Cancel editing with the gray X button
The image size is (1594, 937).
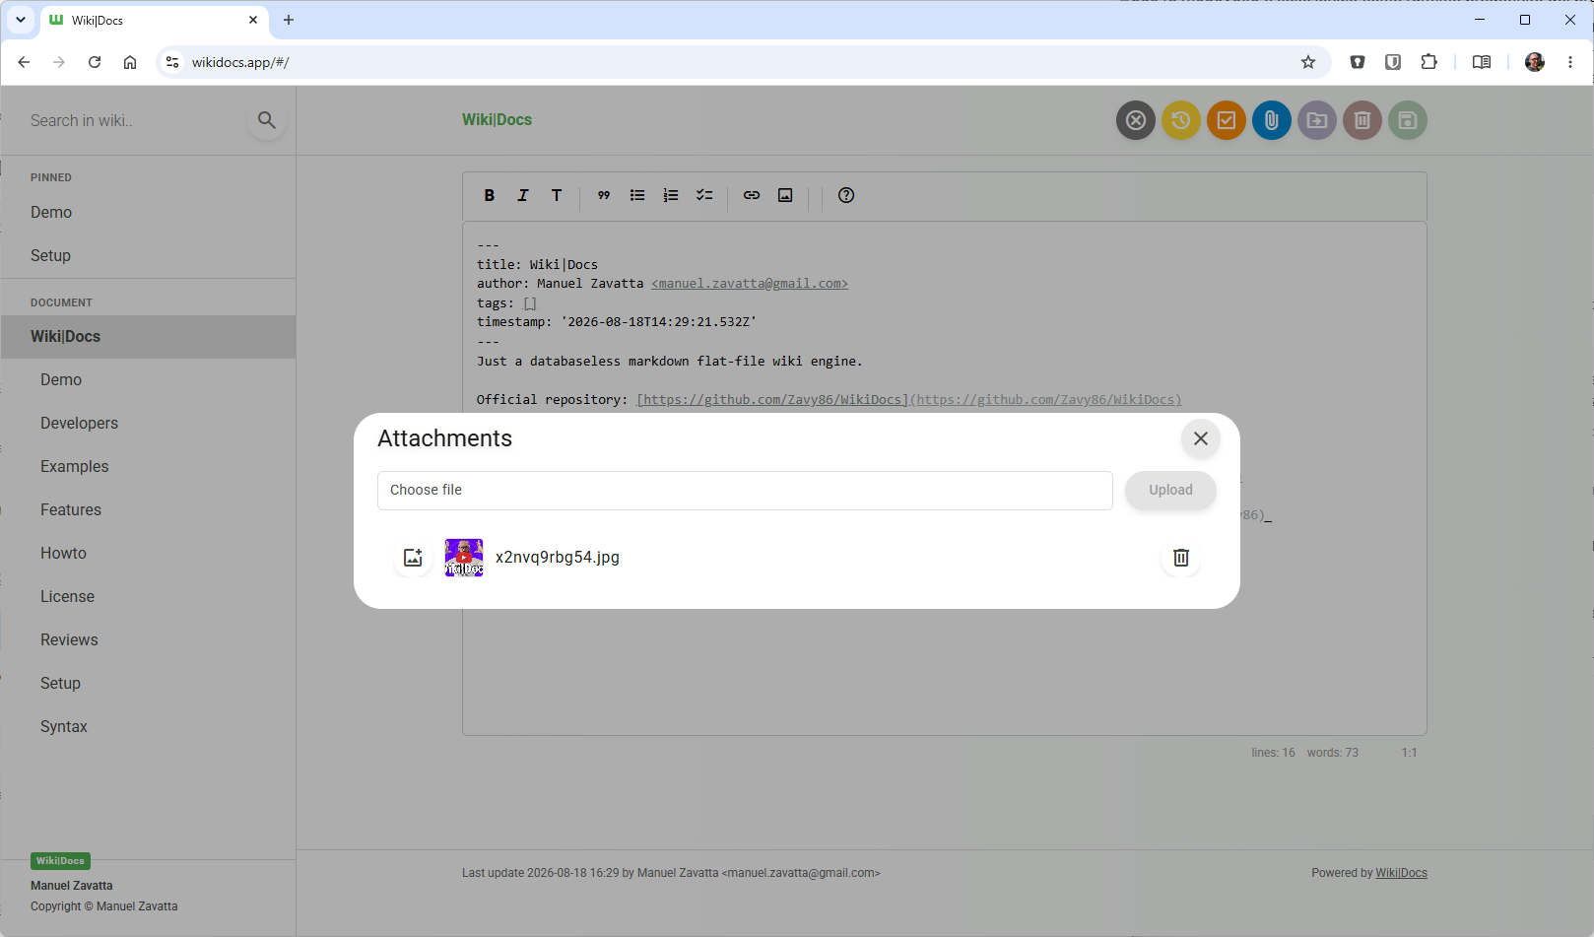point(1136,120)
